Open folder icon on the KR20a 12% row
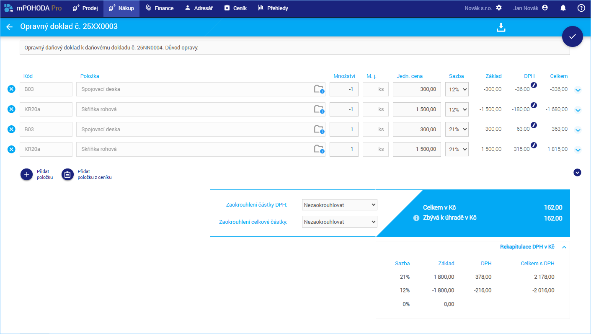The image size is (591, 334). (319, 109)
